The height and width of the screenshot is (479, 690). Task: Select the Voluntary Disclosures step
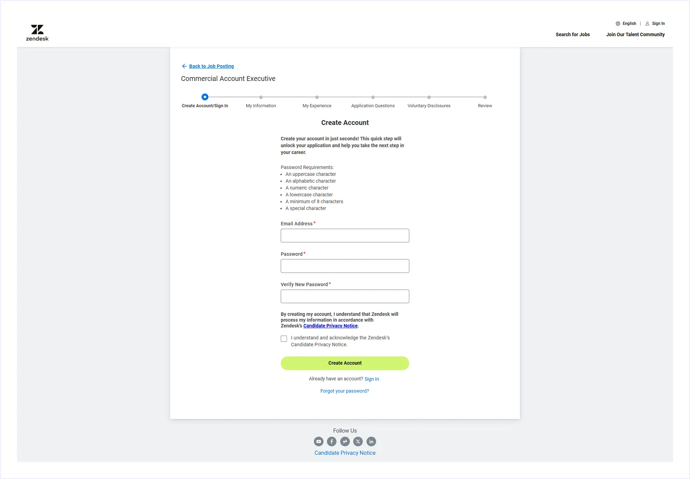tap(429, 97)
